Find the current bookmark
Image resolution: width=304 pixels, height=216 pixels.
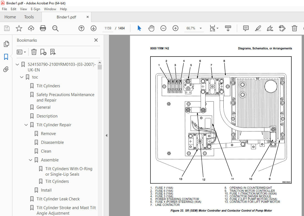[53, 52]
